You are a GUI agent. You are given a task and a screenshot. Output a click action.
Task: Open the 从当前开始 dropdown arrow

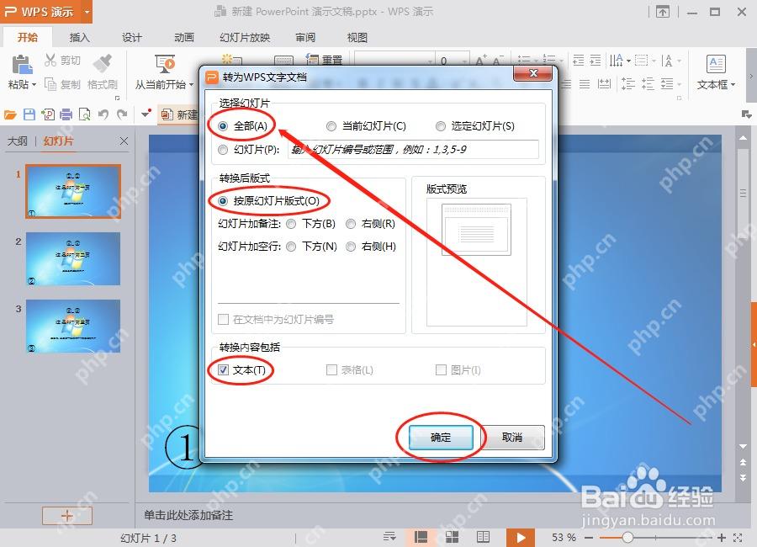pos(191,85)
